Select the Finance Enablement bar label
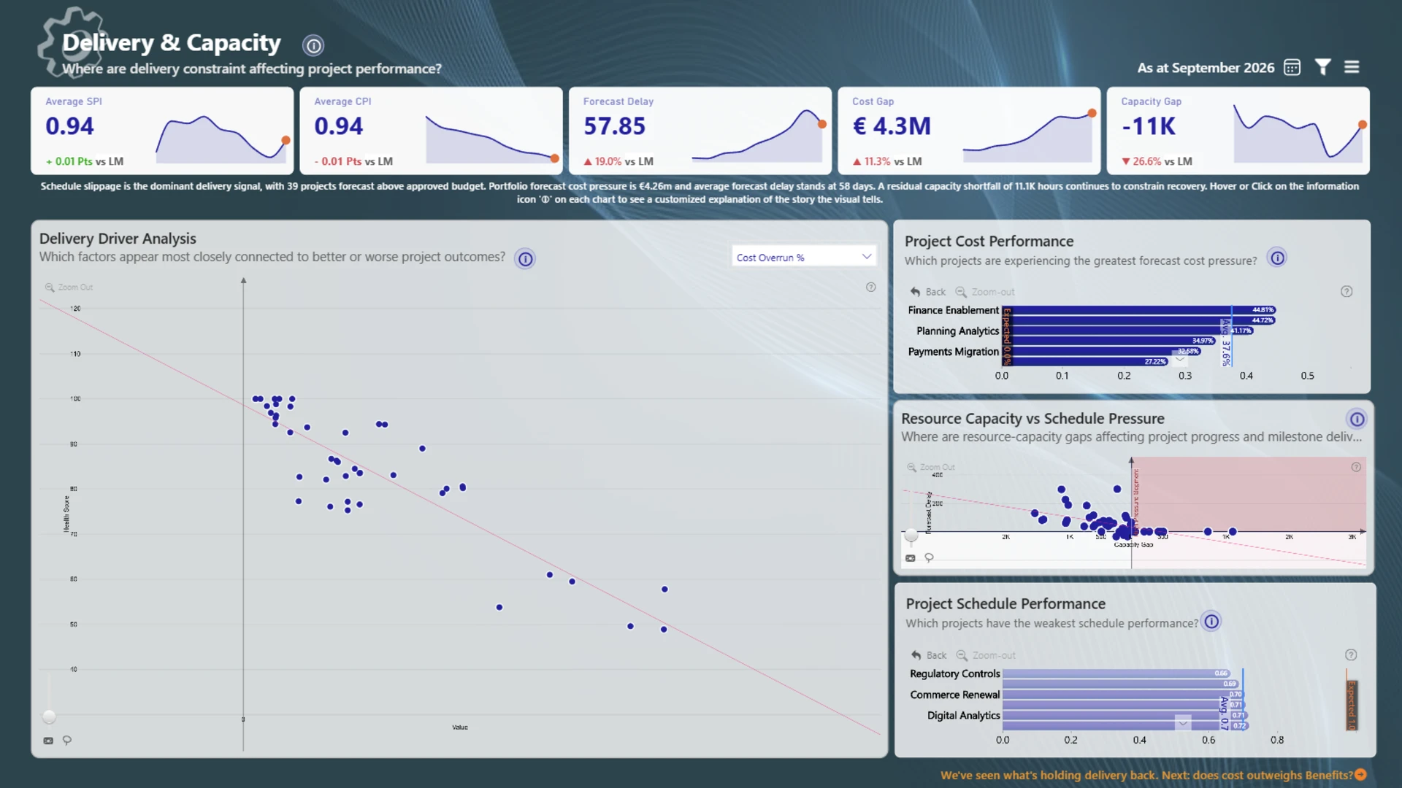This screenshot has height=788, width=1402. pos(953,310)
